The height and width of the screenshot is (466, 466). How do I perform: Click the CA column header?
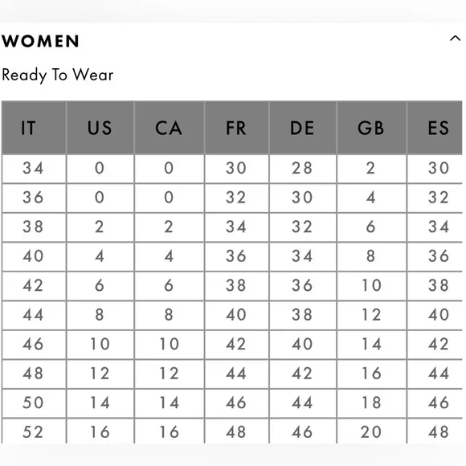[169, 128]
